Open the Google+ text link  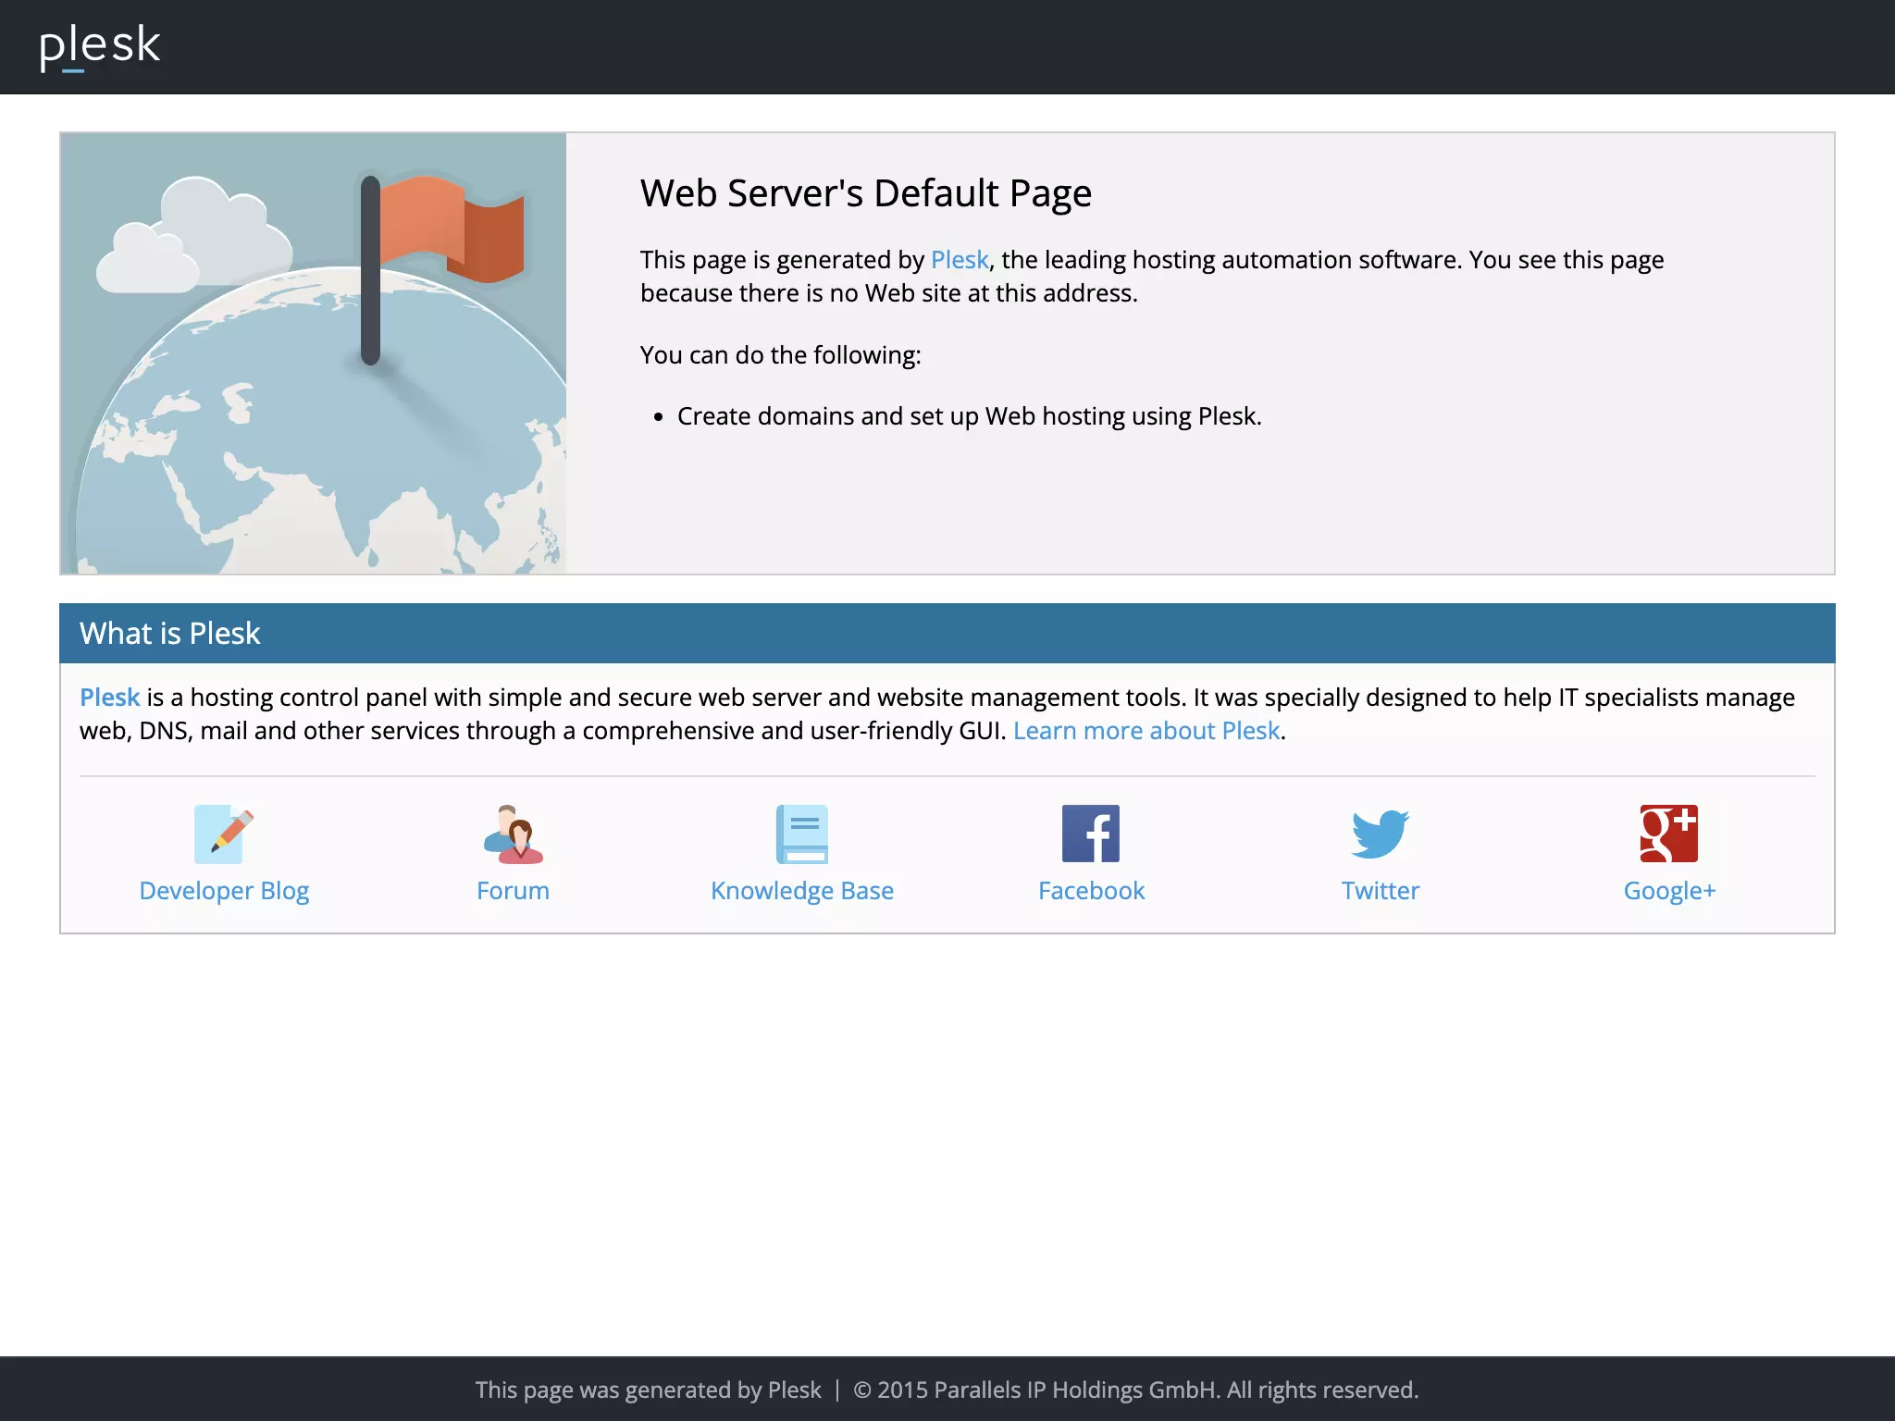point(1669,891)
